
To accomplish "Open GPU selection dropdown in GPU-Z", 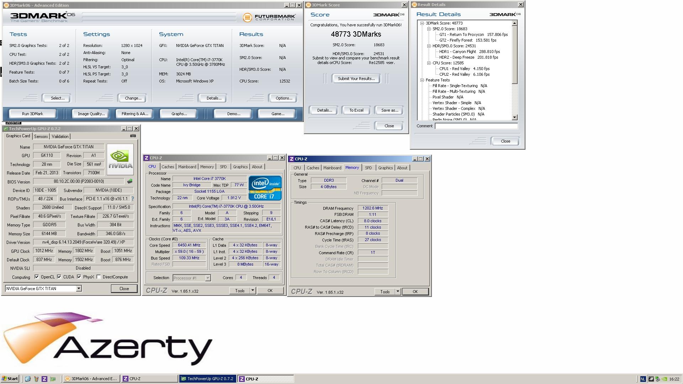I will 79,289.
